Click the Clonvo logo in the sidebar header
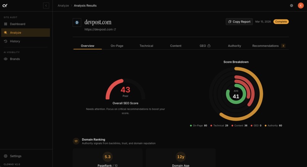Viewport: 307px width, 167px height. (x=5, y=5)
